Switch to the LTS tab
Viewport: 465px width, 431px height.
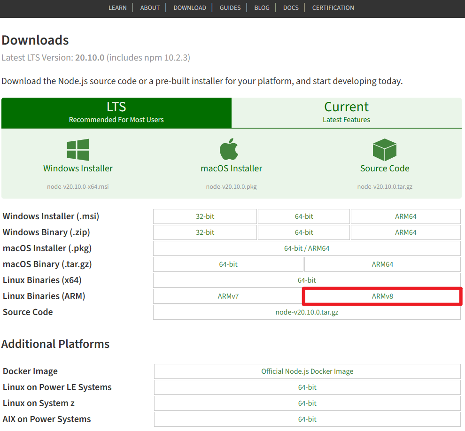[x=116, y=113]
